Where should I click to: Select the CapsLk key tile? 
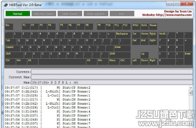[x=12, y=49]
